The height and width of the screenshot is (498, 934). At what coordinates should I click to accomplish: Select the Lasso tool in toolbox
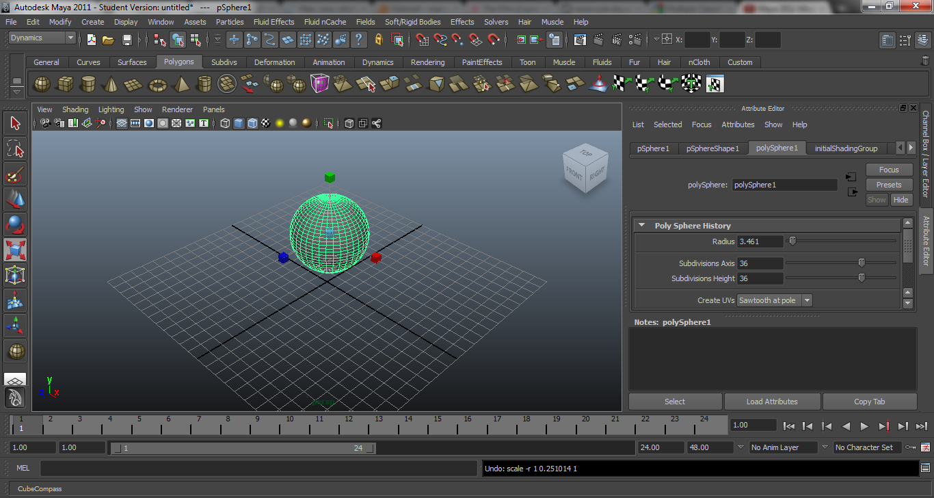pyautogui.click(x=16, y=148)
